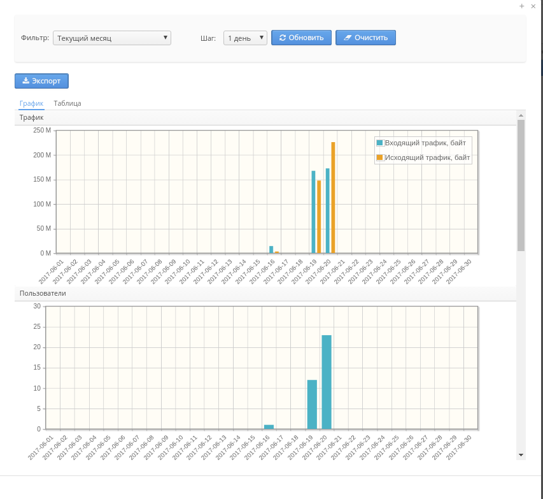Viewport: 543px width, 499px height.
Task: Select the График tab
Action: (x=31, y=103)
